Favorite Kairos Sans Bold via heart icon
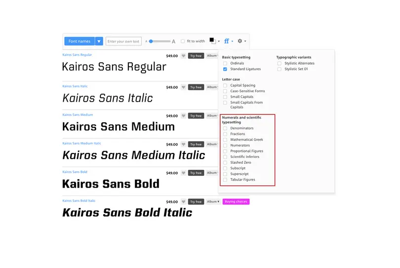Screen dimensions: 400x268 pyautogui.click(x=183, y=173)
